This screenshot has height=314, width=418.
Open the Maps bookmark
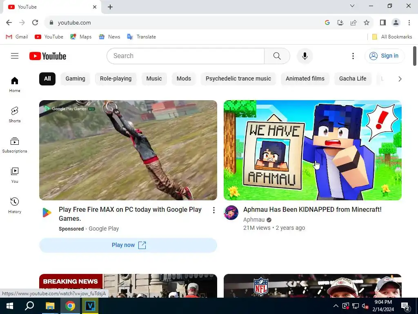click(x=81, y=37)
